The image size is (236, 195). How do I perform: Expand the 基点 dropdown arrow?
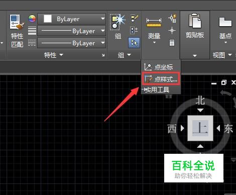tap(225, 42)
